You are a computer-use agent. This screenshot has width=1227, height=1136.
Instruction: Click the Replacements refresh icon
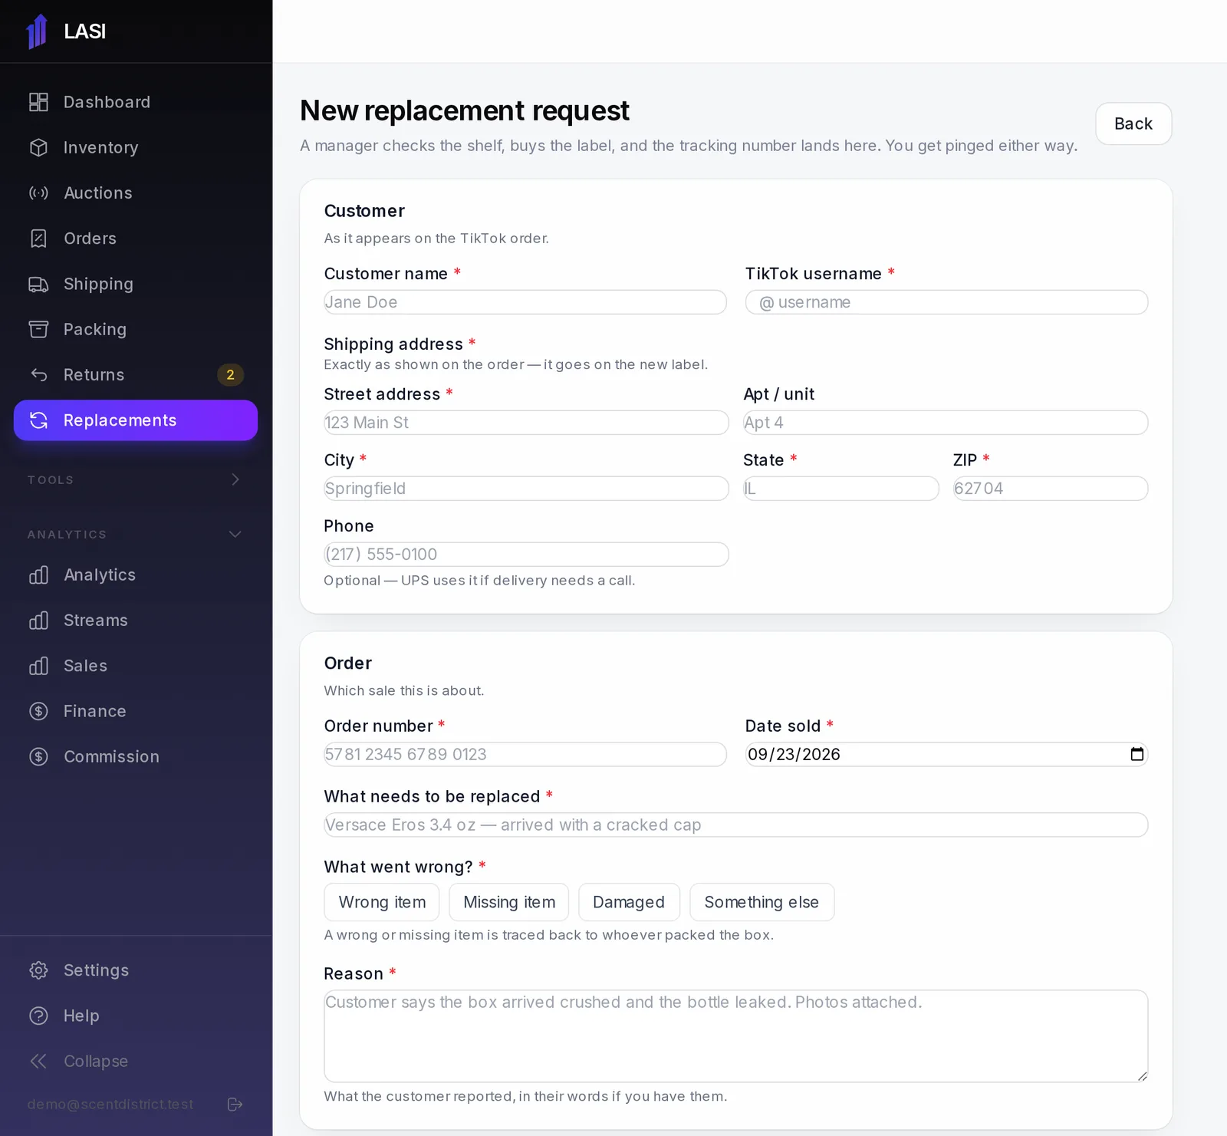coord(38,420)
